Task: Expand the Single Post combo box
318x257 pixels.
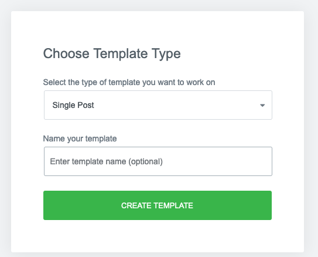Action: coord(158,105)
